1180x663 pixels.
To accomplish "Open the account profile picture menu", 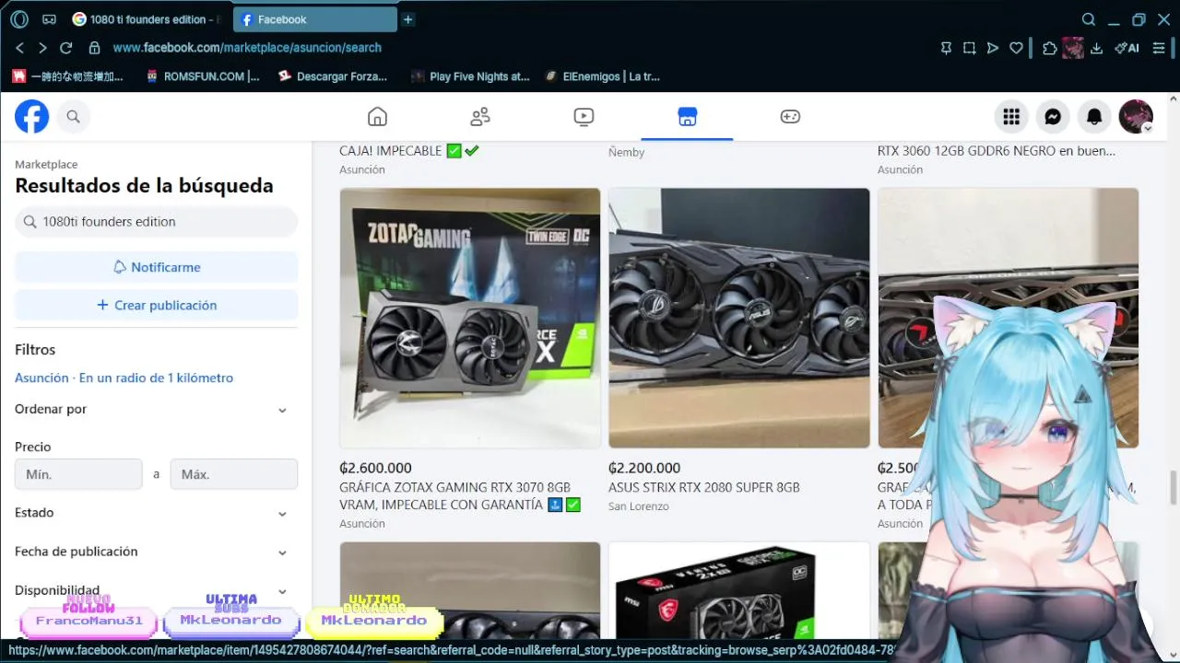I will pyautogui.click(x=1136, y=117).
